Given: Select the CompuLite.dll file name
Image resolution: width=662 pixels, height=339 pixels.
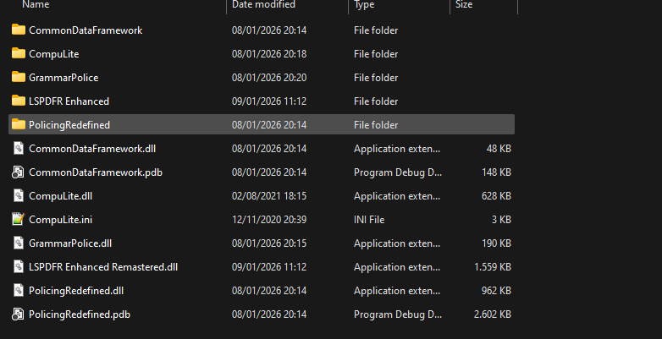Looking at the screenshot, I should tap(60, 195).
